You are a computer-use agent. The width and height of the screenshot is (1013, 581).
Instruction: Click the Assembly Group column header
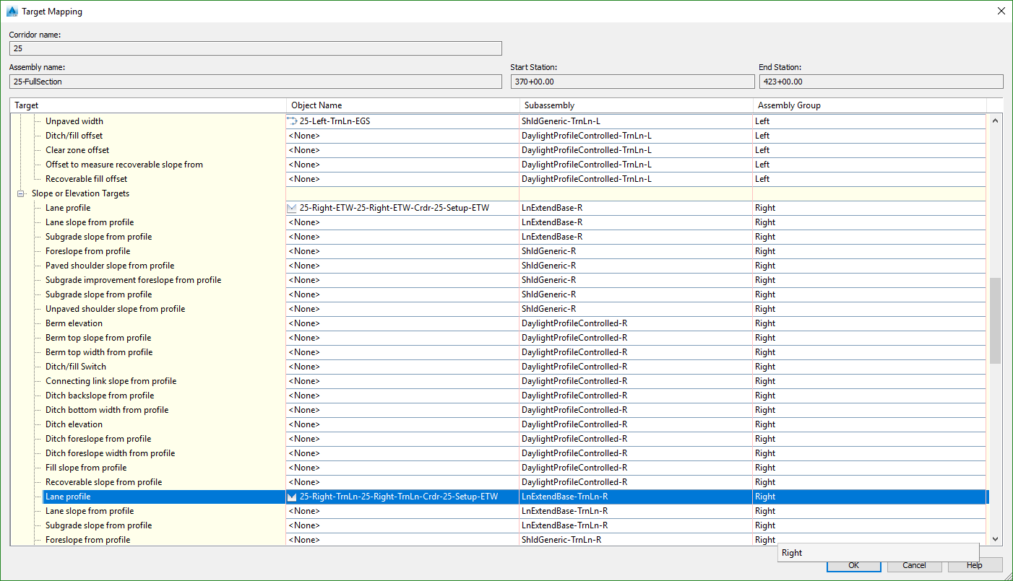click(x=870, y=105)
